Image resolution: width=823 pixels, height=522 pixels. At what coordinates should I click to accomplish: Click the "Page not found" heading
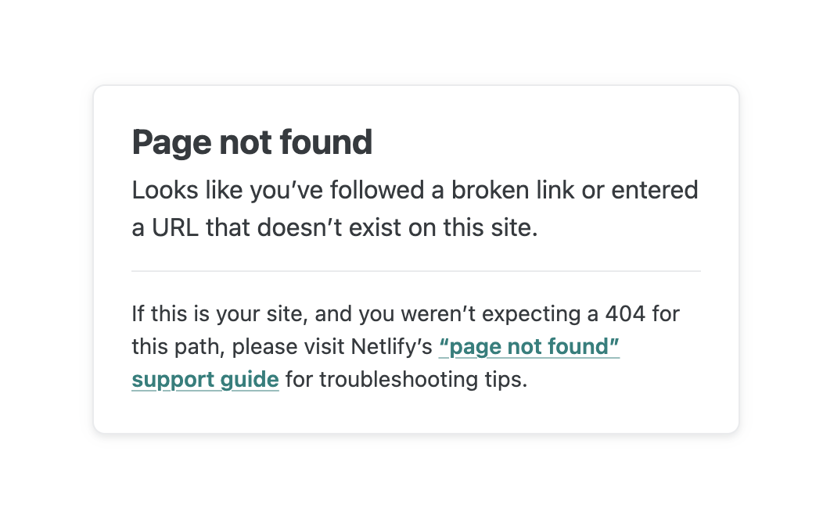click(x=252, y=142)
